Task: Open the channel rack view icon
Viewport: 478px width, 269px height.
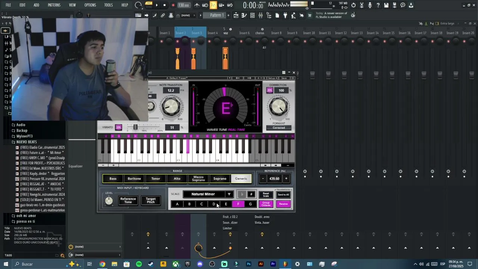Action: (x=252, y=15)
